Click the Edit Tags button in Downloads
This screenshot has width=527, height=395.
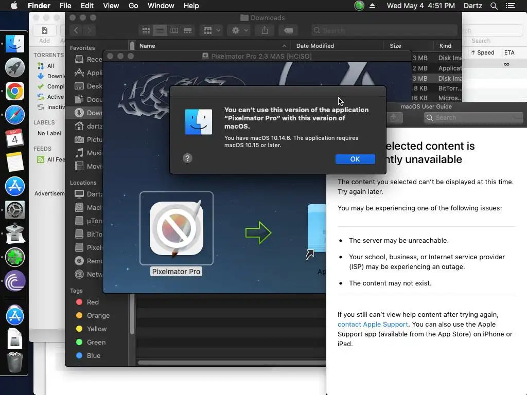click(x=288, y=30)
